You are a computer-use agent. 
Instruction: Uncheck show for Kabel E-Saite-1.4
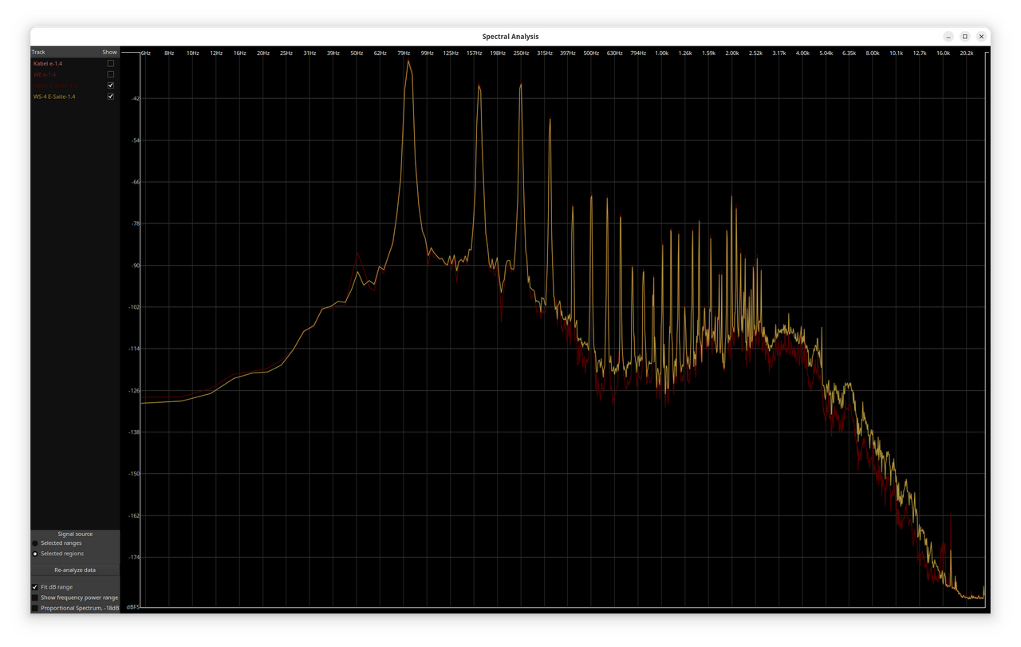111,85
